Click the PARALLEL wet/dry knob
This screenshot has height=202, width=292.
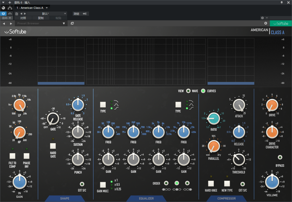(214, 146)
